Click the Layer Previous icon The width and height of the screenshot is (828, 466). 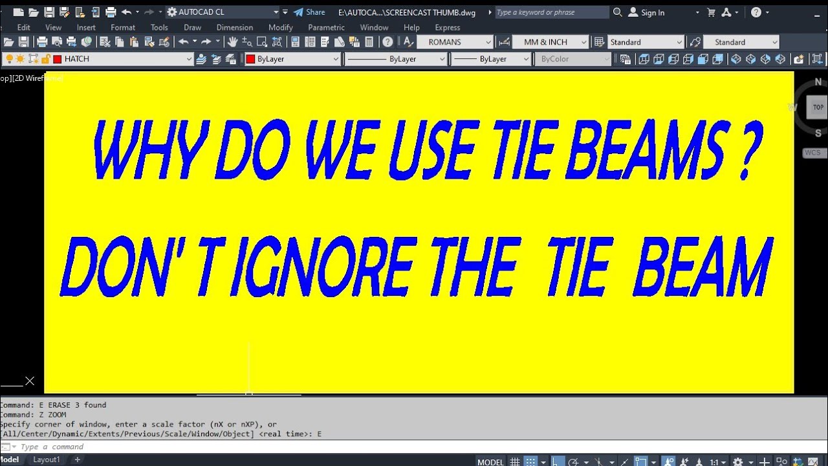click(x=216, y=59)
